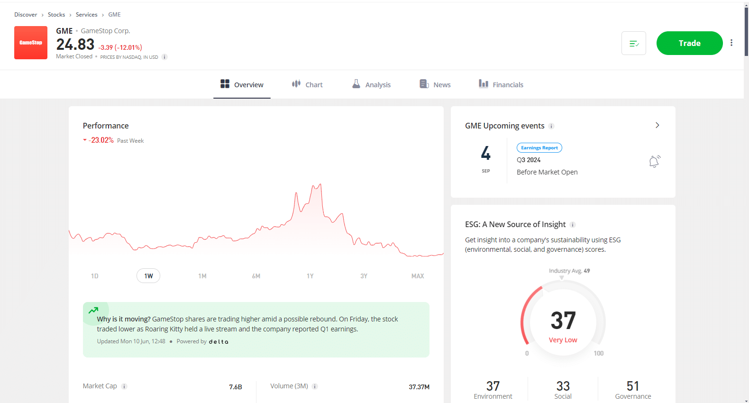Click the GME Upcoming events info icon
This screenshot has height=403, width=749.
point(551,126)
